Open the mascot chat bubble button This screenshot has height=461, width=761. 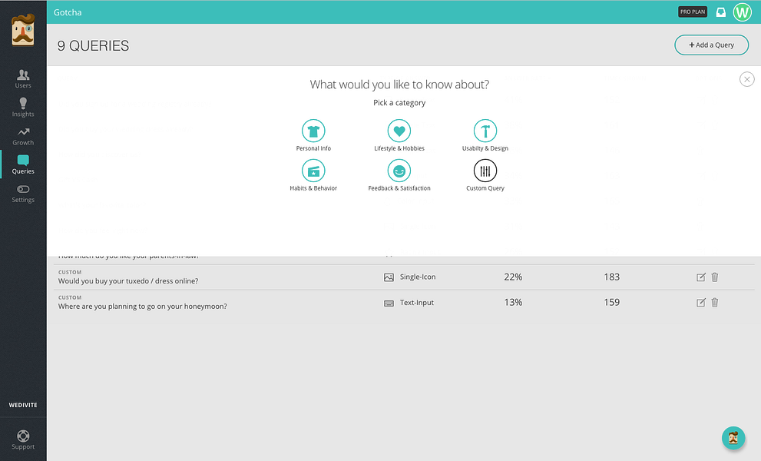pos(733,438)
